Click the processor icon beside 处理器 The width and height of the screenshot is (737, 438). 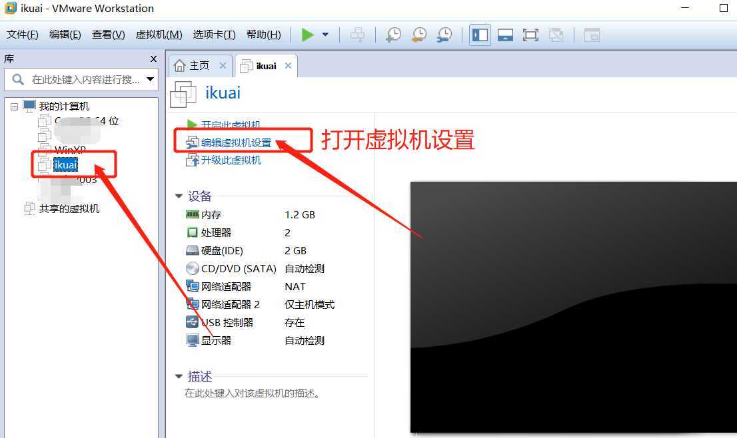pos(192,232)
